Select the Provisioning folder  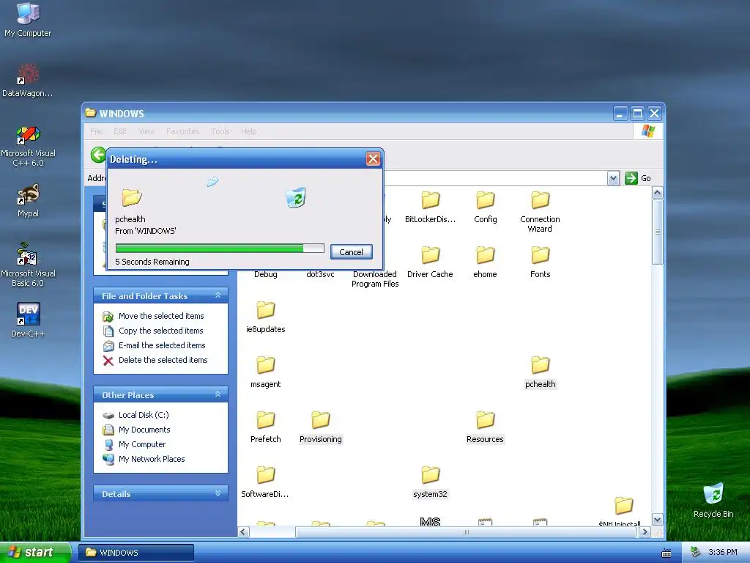click(x=321, y=427)
